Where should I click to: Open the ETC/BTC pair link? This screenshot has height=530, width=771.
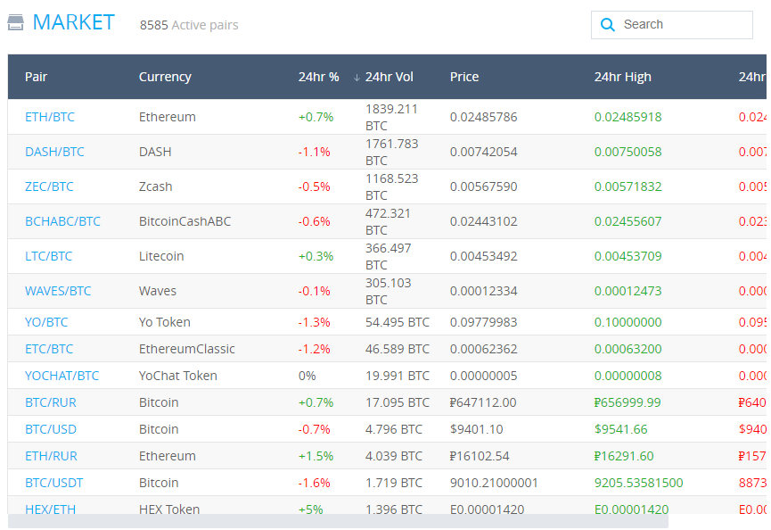(x=49, y=349)
